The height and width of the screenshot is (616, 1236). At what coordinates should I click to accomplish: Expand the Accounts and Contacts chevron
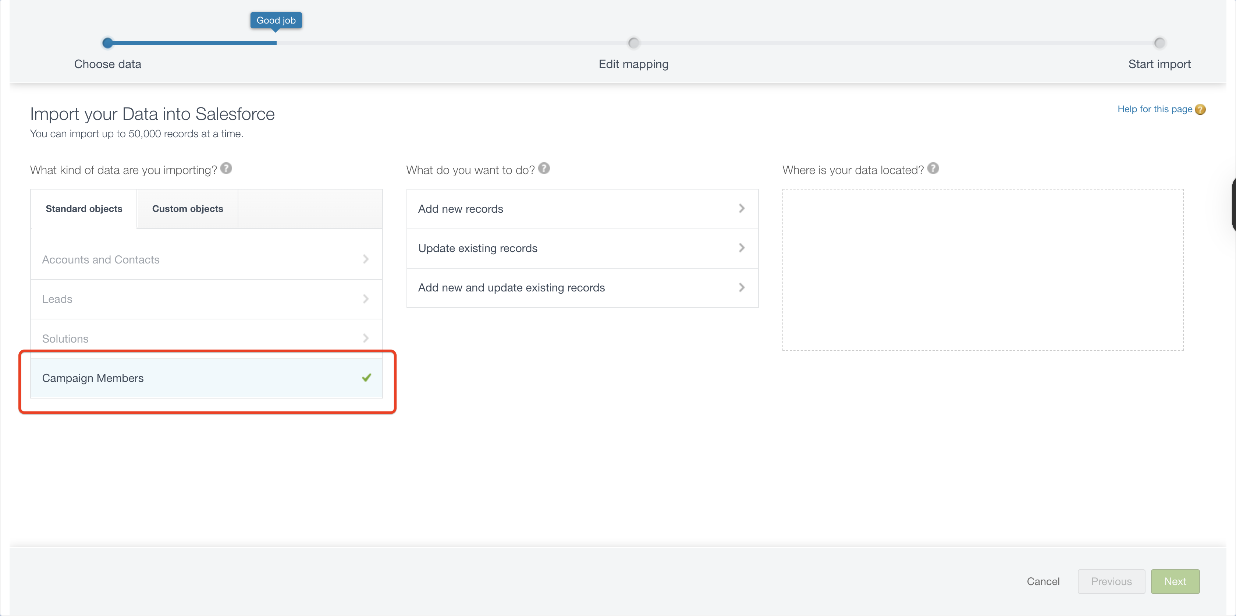point(366,259)
